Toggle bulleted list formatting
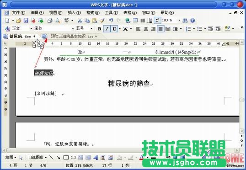The height and width of the screenshot is (170, 246). (x=199, y=29)
